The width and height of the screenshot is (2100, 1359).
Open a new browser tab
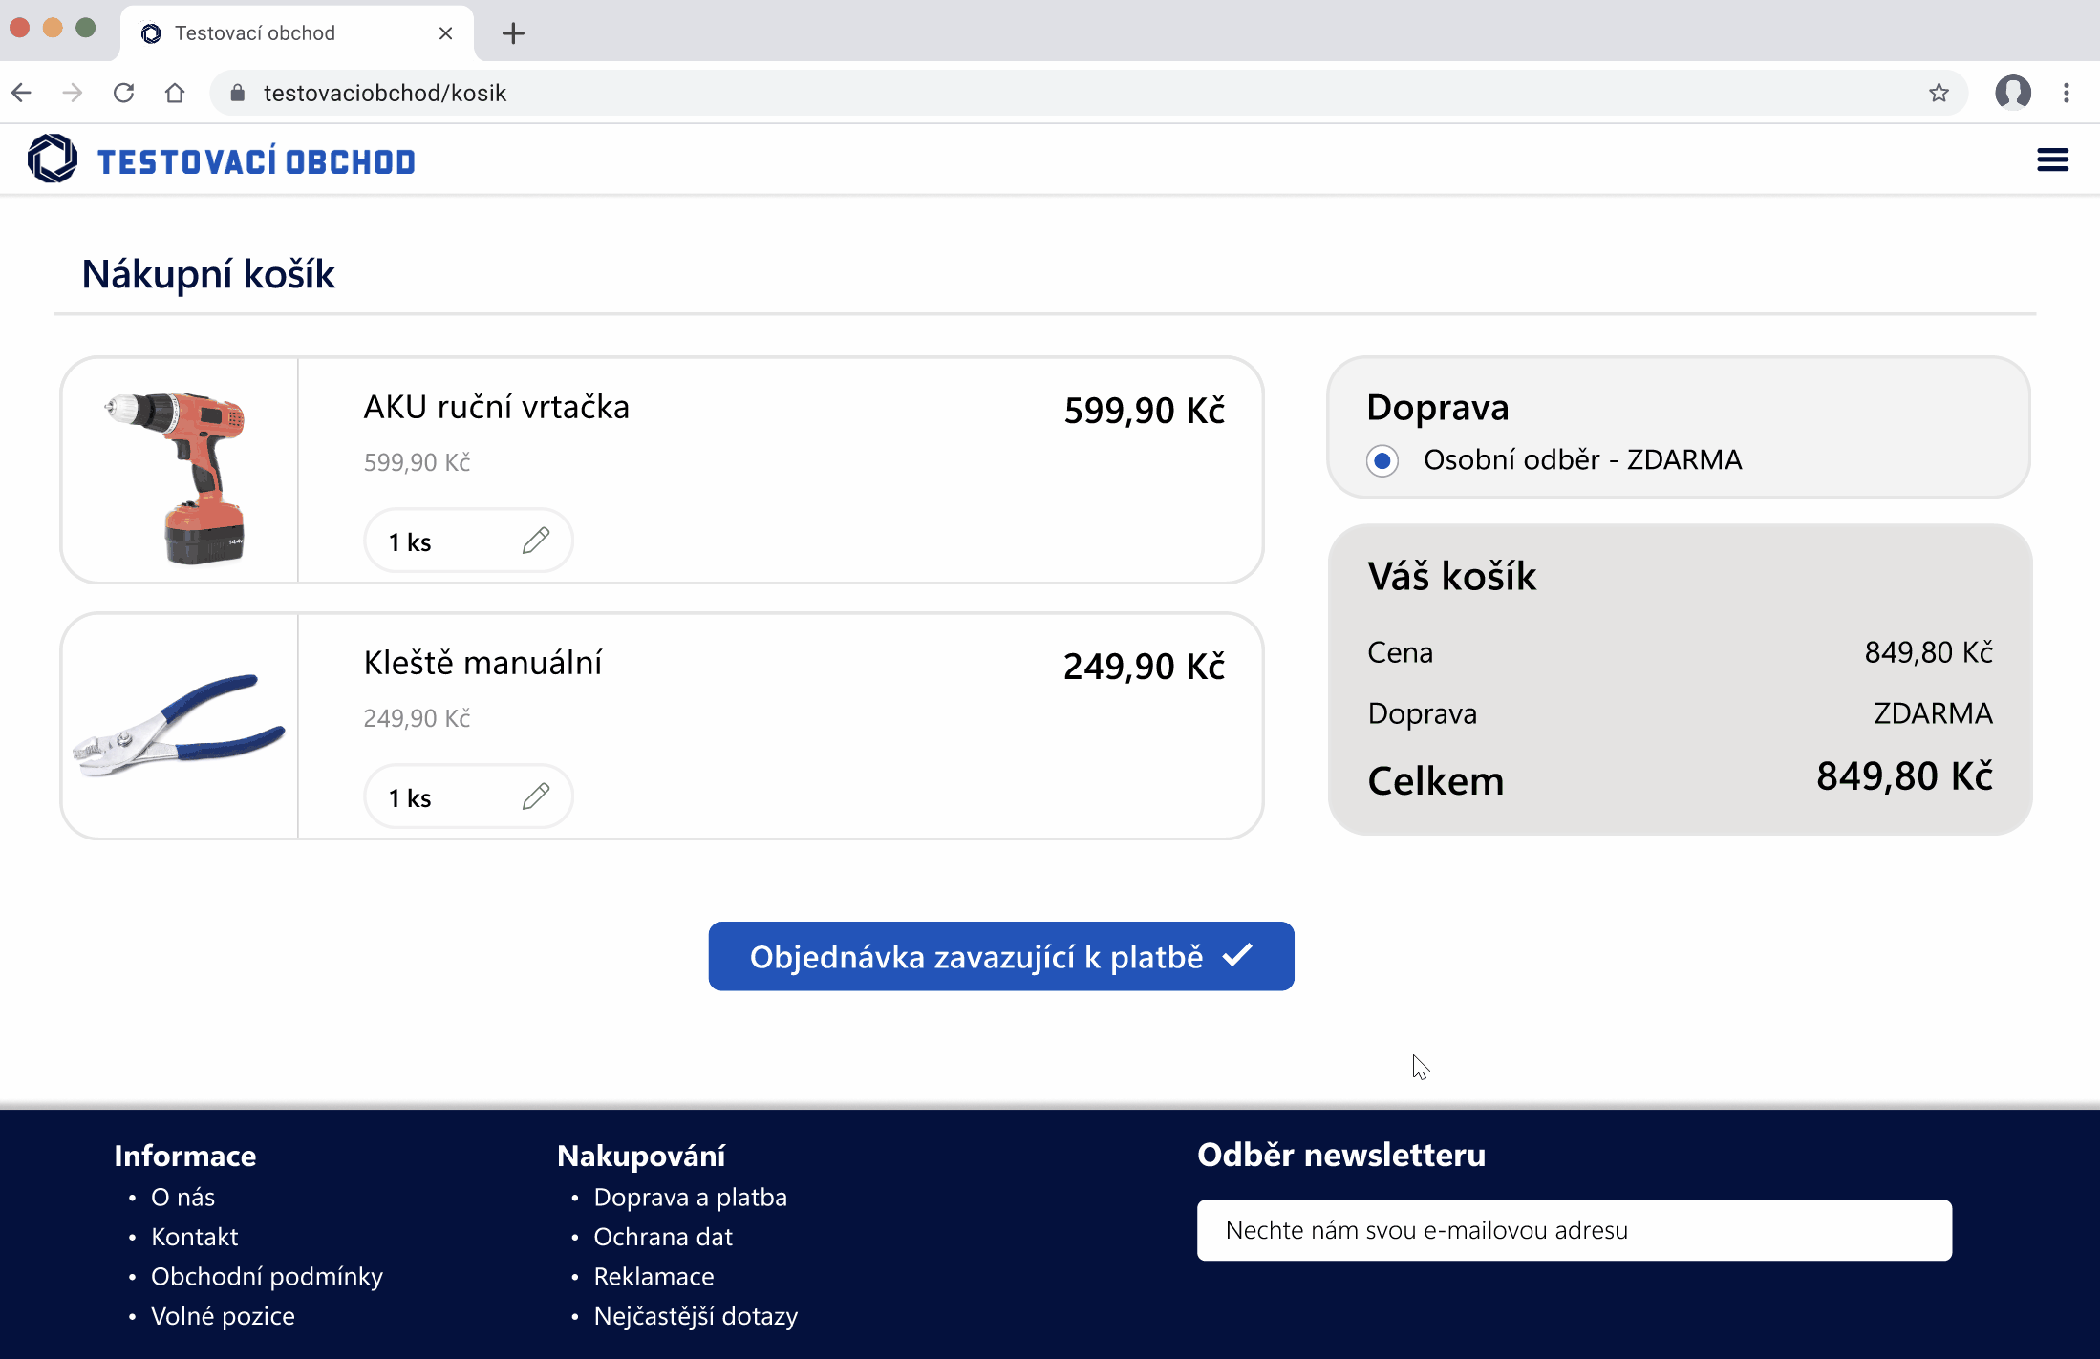pos(513,33)
